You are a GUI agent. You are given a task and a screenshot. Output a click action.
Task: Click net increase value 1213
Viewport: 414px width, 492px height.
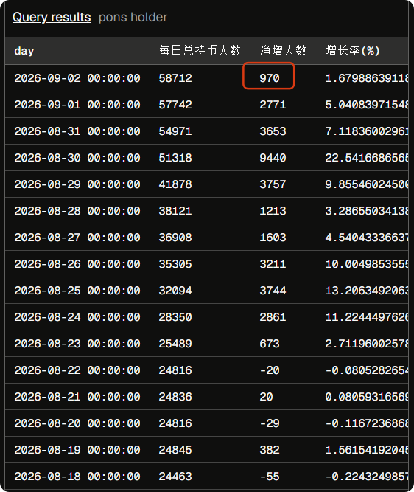(273, 211)
